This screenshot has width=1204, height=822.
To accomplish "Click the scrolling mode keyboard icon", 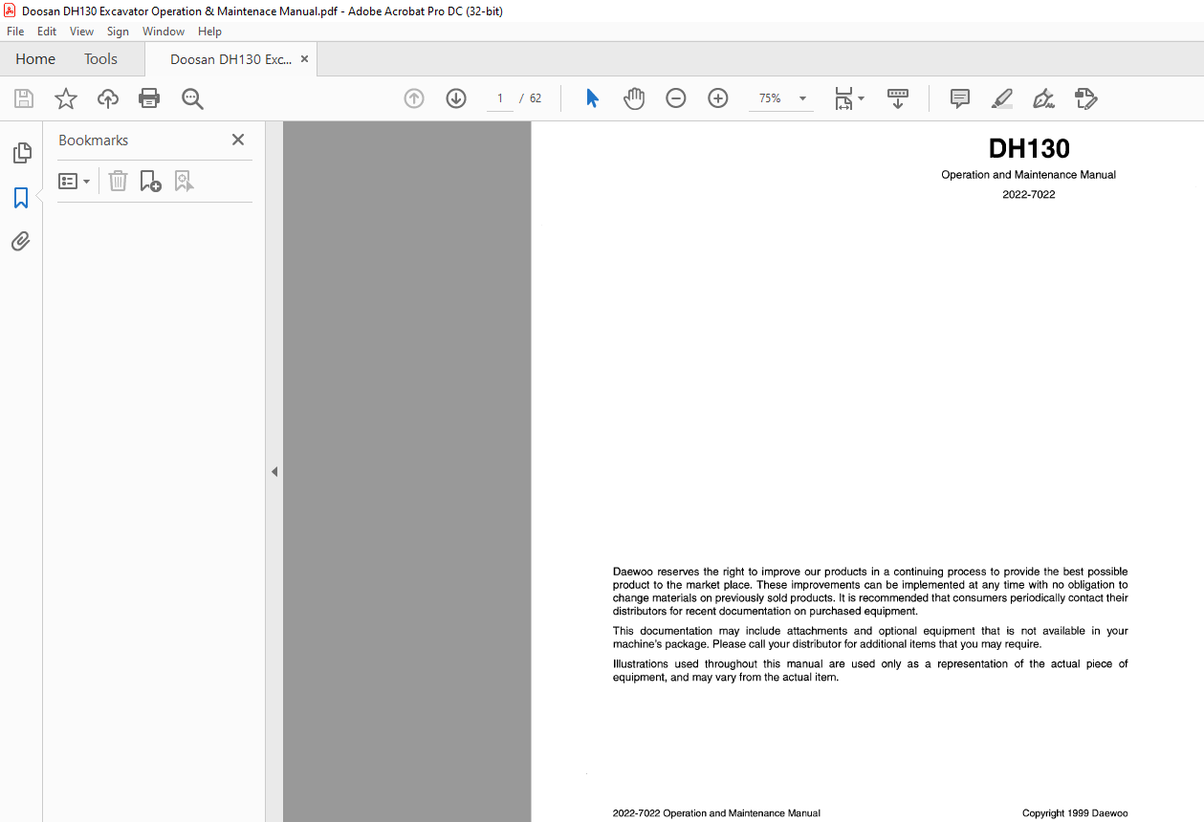I will pos(898,98).
